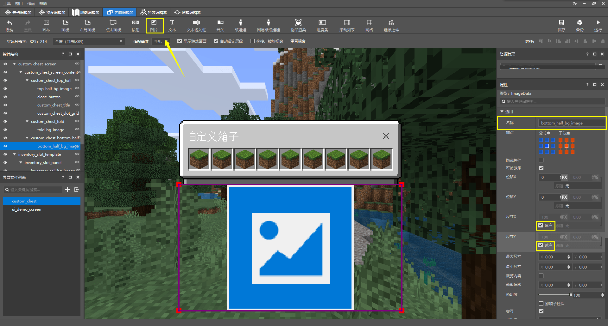Viewport: 608px width, 326px height.
Task: Open the 全屏 (自由比例) resolution dropdown
Action: 89,41
